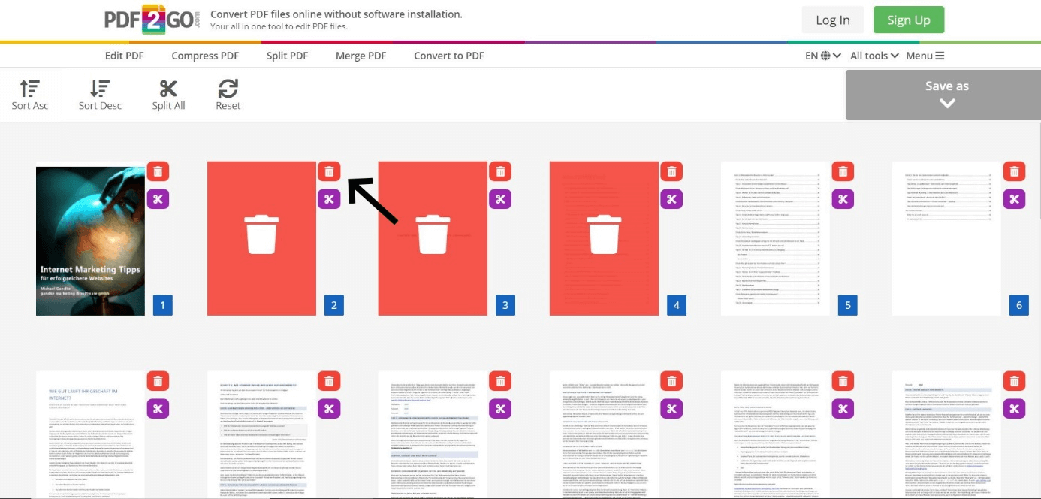Split after fourth page of second row
The image size is (1041, 499).
(671, 409)
